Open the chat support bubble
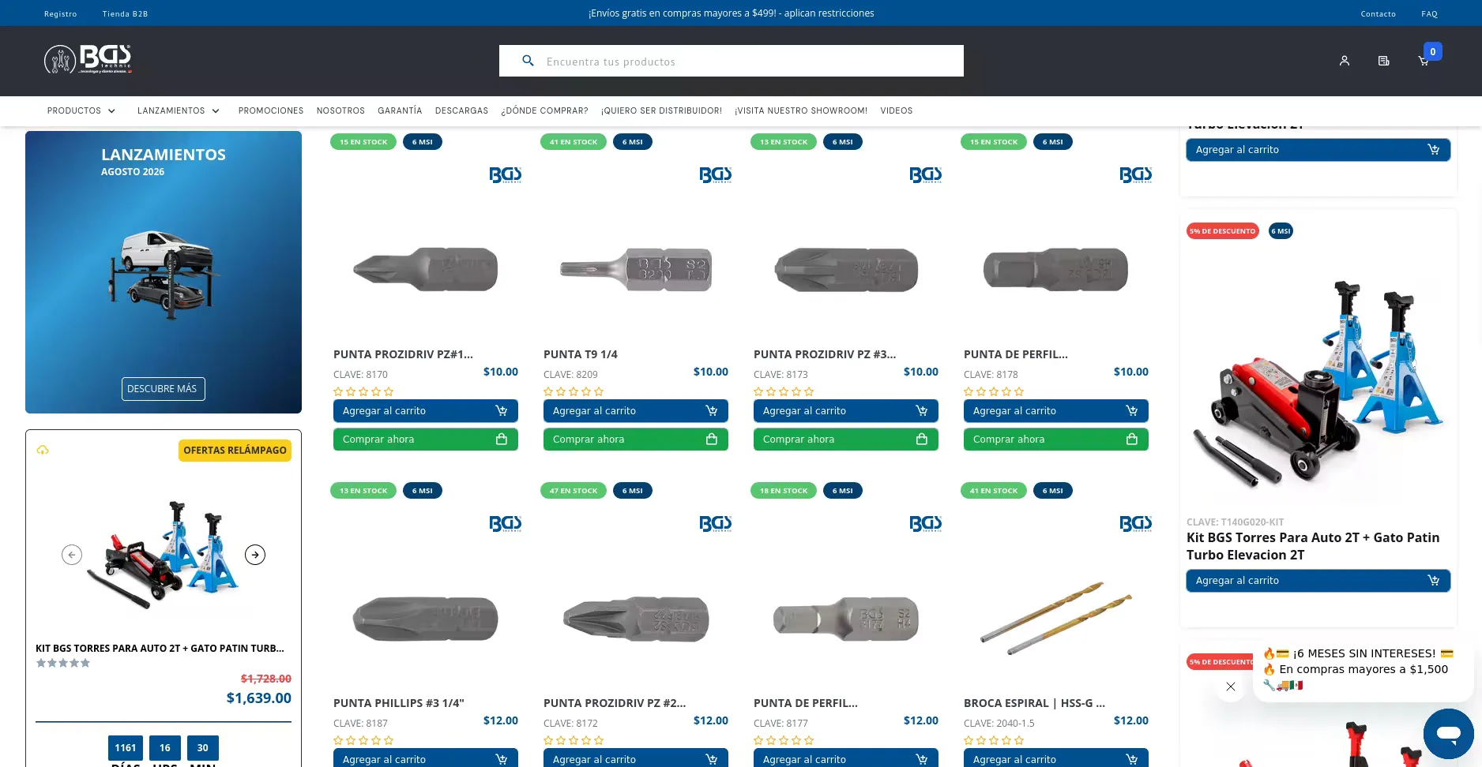The width and height of the screenshot is (1482, 767). click(x=1448, y=734)
